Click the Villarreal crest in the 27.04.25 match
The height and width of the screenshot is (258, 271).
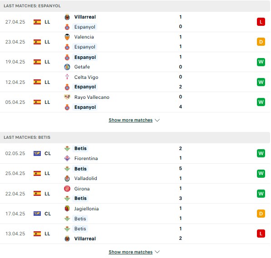tap(67, 17)
